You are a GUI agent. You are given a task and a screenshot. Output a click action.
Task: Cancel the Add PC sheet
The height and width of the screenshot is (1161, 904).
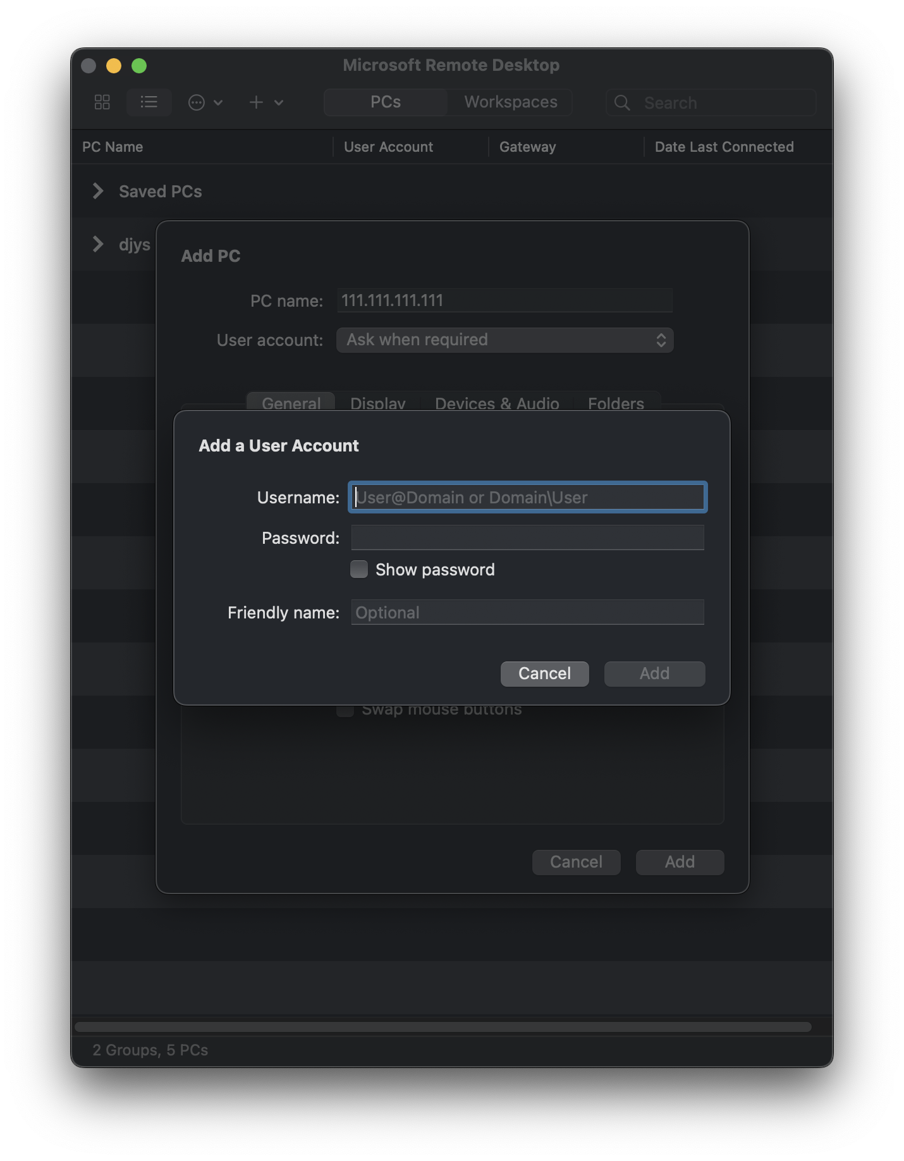pyautogui.click(x=576, y=862)
